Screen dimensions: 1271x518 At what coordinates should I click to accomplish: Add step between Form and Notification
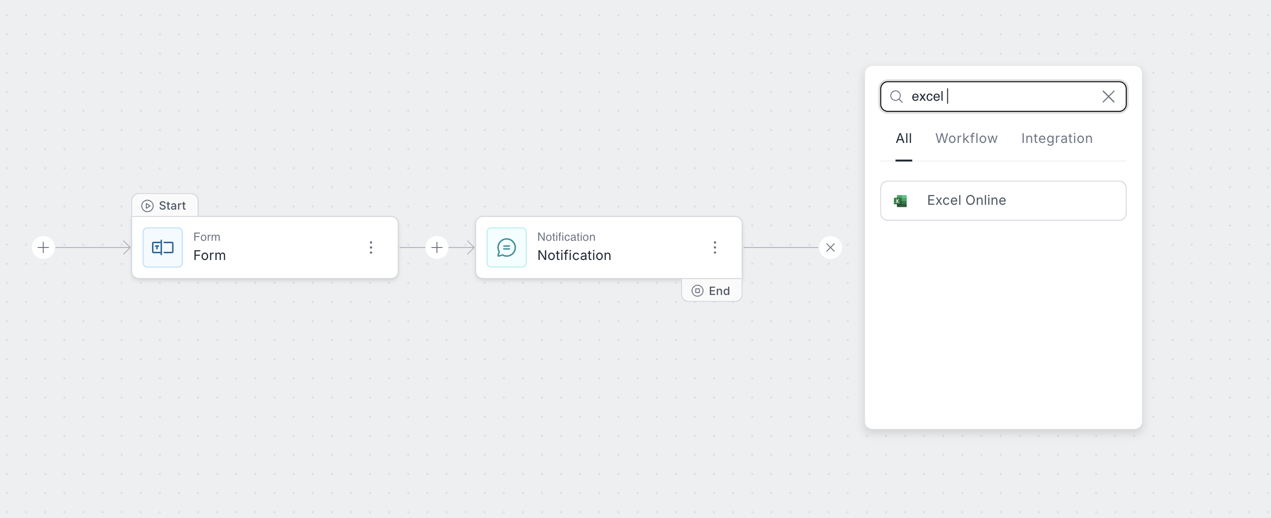(x=436, y=247)
